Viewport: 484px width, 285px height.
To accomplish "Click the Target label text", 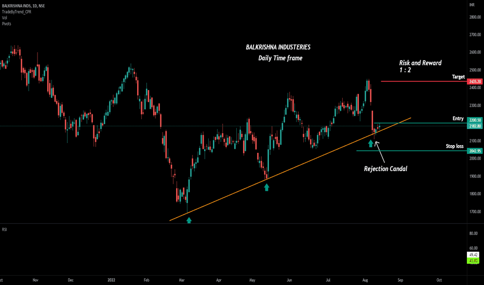I will point(459,77).
